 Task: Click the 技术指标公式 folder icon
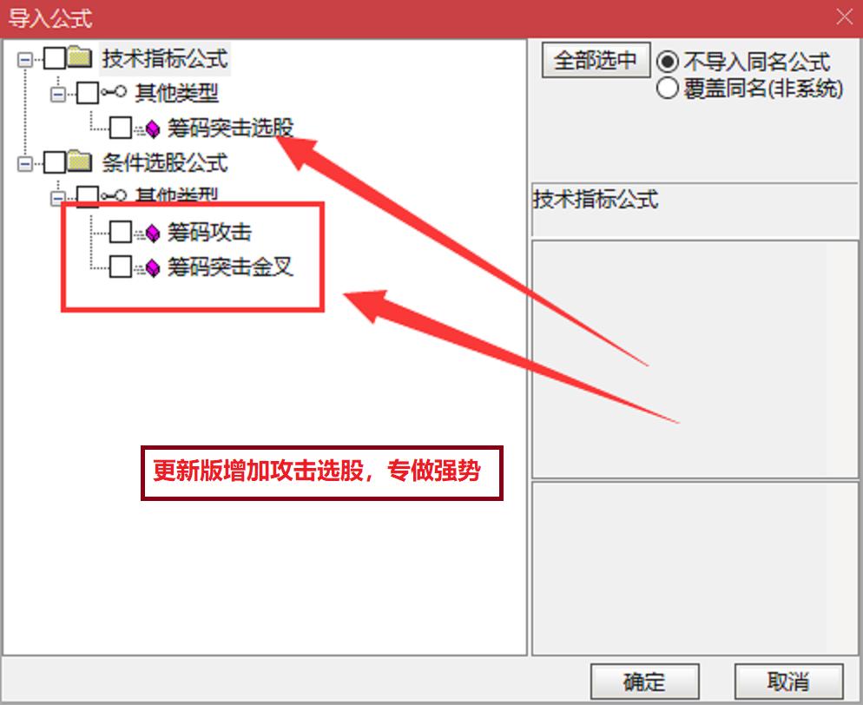tap(80, 56)
